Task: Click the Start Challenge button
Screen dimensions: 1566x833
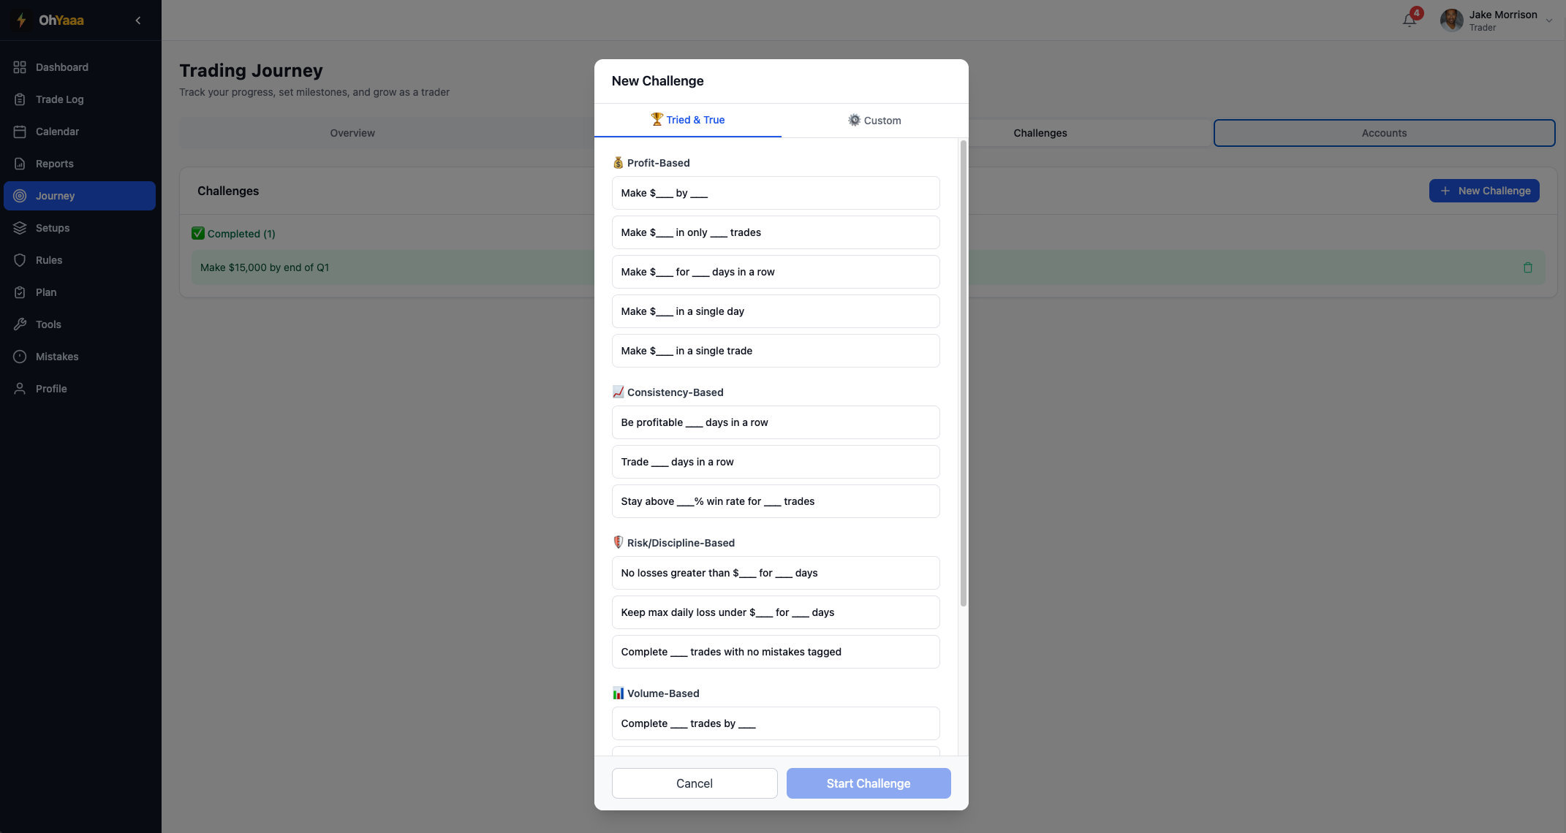Action: (x=868, y=783)
